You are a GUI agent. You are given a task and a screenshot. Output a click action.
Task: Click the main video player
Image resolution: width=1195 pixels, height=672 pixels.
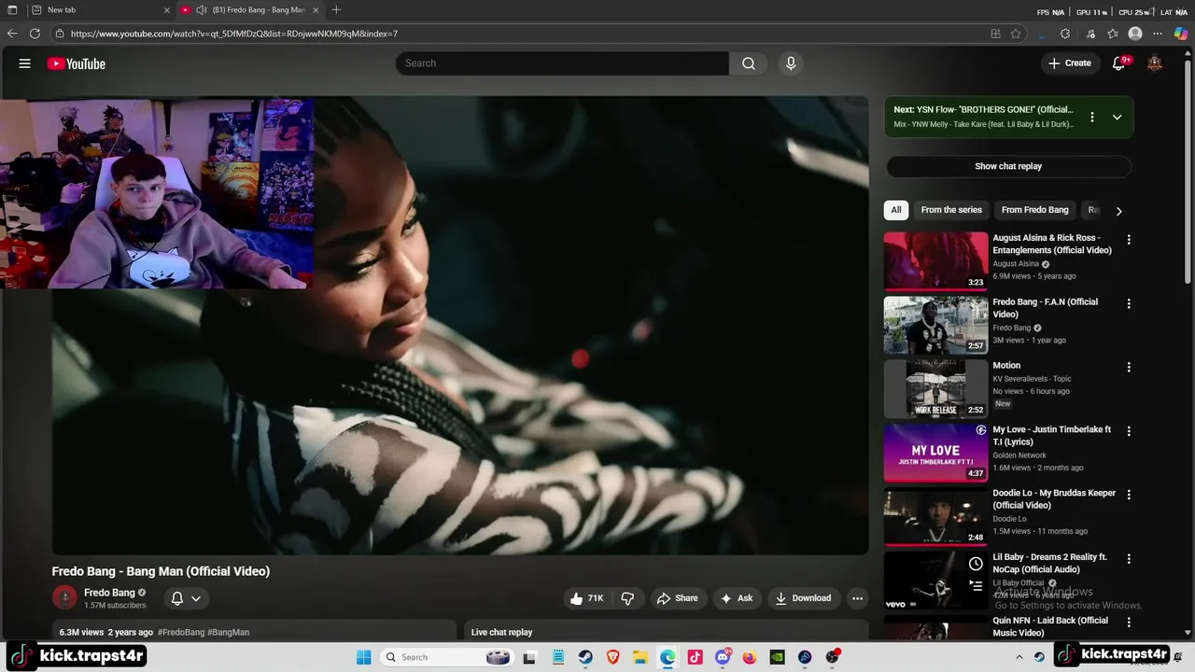click(x=460, y=326)
